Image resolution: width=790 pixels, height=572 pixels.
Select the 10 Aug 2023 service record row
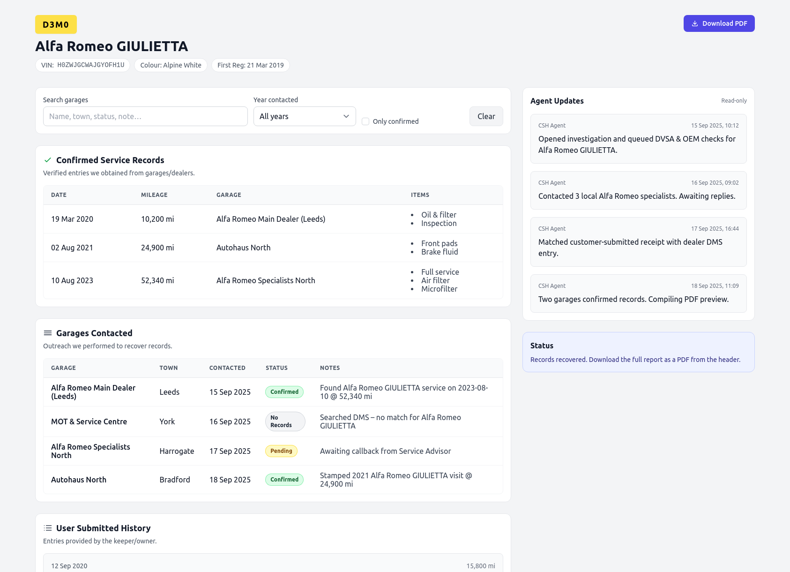tap(273, 280)
